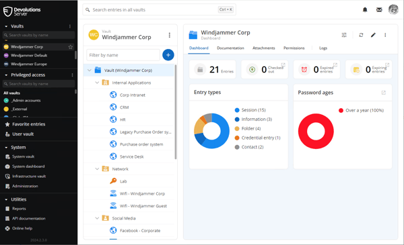This screenshot has width=404, height=245.
Task: Click Over a year red legend swatch
Action: (341, 111)
